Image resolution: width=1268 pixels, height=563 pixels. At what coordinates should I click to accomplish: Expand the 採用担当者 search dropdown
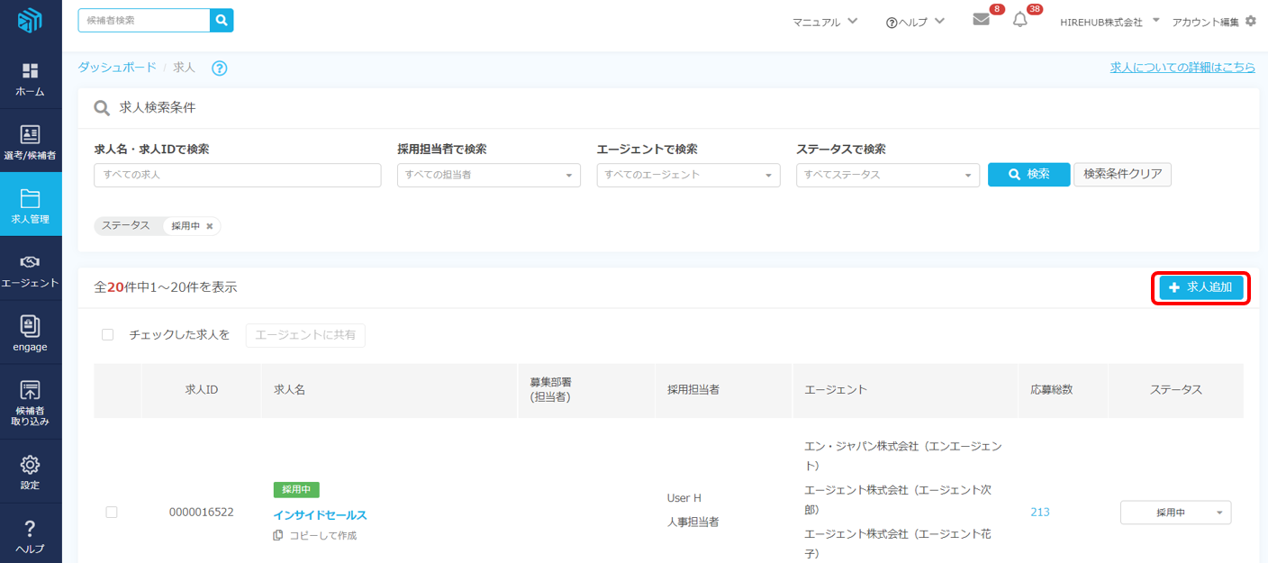click(489, 175)
